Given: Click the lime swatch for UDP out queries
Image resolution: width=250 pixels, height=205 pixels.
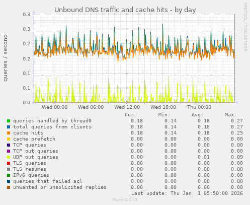Looking at the screenshot, I should click(9, 157).
